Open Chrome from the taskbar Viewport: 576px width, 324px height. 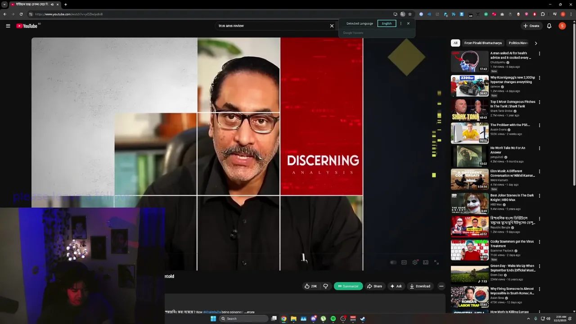coord(284,319)
